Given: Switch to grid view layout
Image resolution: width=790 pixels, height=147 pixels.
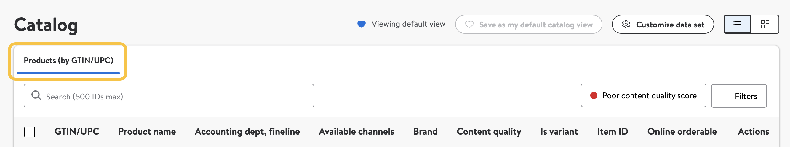Looking at the screenshot, I should click(x=765, y=24).
